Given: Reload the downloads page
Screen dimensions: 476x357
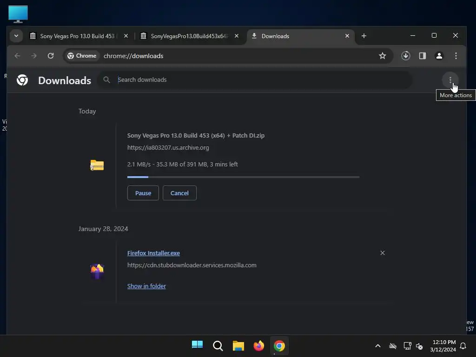Looking at the screenshot, I should (x=50, y=56).
